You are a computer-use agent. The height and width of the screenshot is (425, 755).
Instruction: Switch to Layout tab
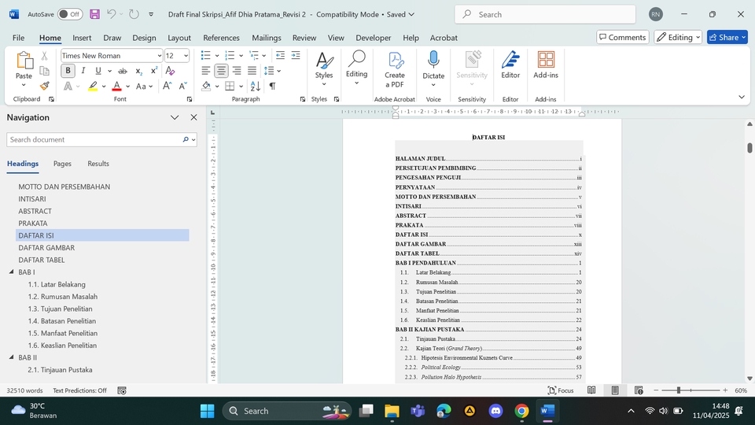pyautogui.click(x=179, y=38)
